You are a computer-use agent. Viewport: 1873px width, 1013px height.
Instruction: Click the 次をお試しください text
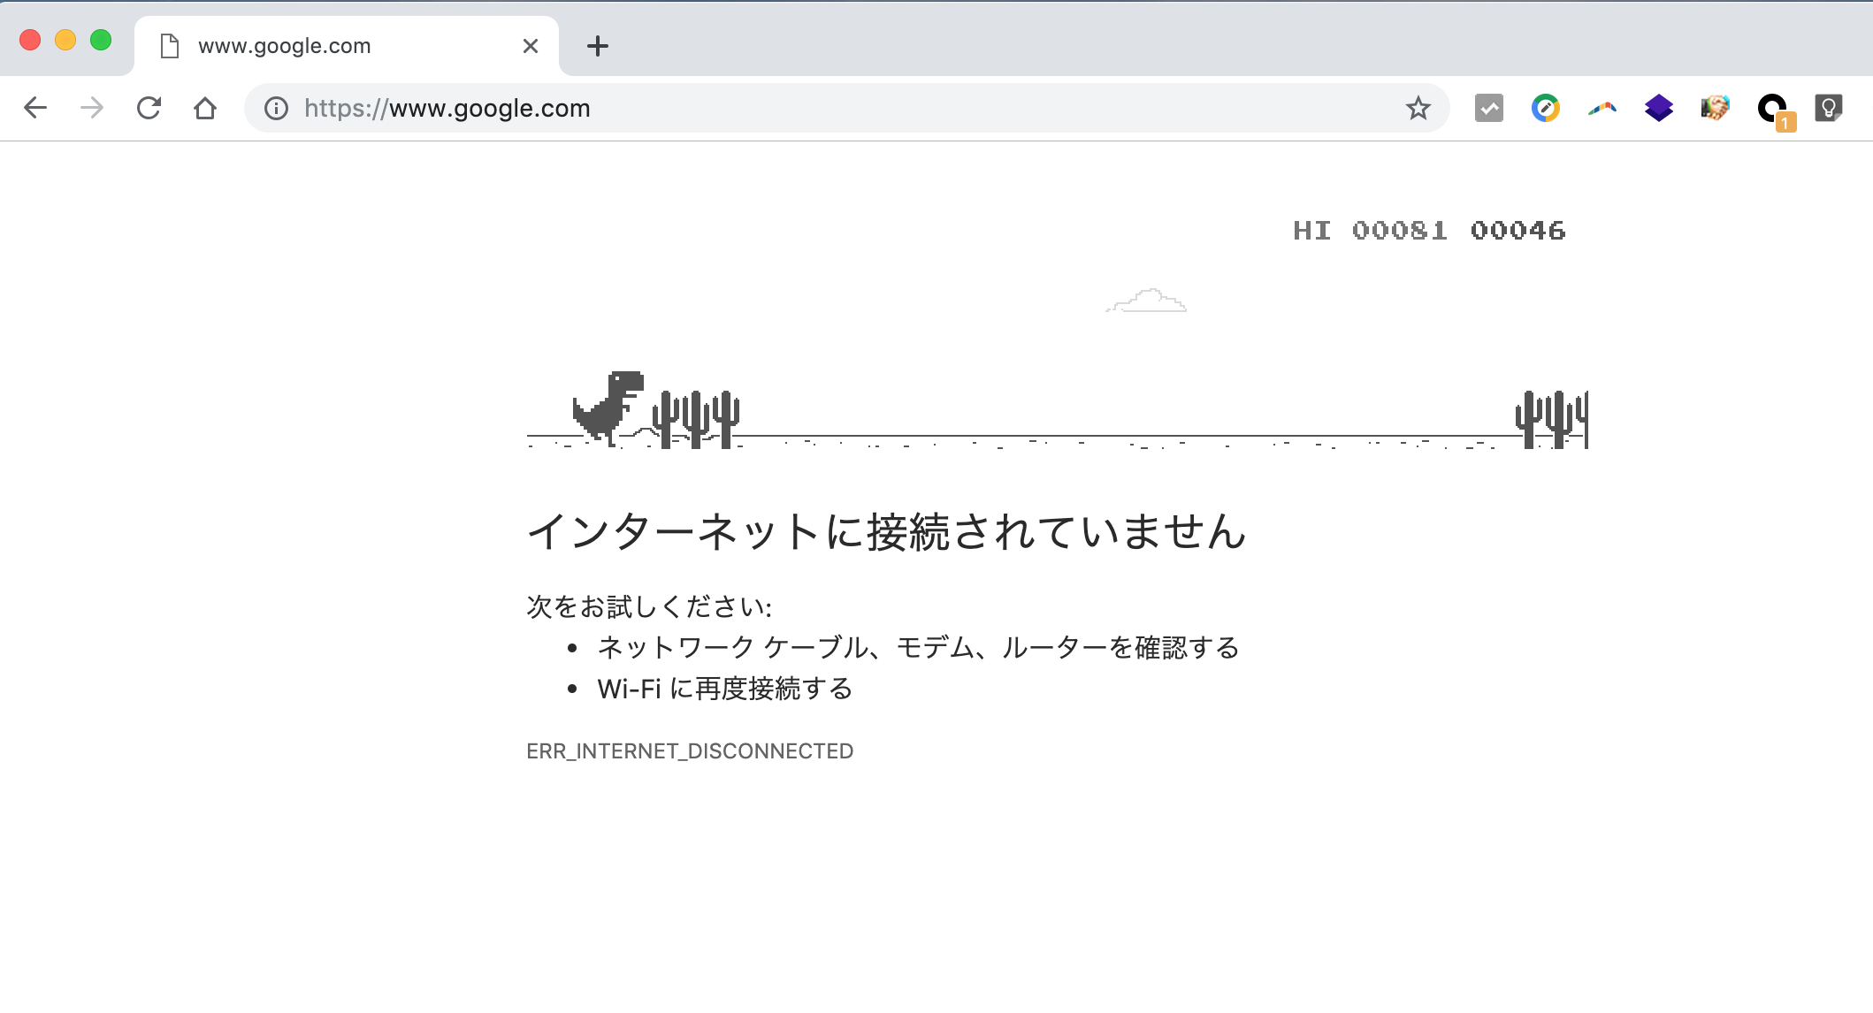(x=649, y=606)
